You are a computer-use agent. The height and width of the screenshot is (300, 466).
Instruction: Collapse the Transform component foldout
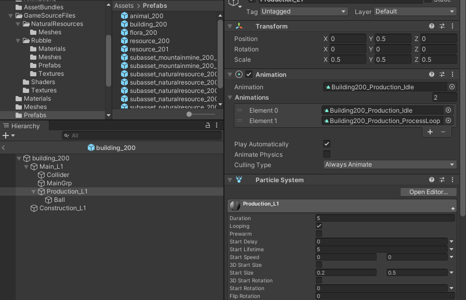click(230, 26)
